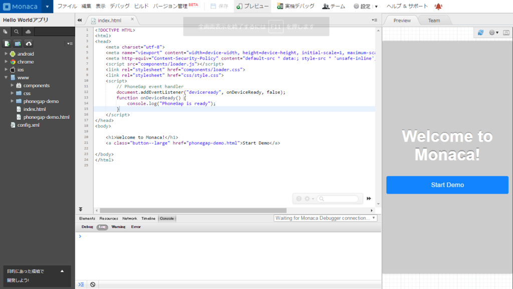Open the Monaca logo dropdown arrow
The width and height of the screenshot is (513, 289).
[47, 7]
